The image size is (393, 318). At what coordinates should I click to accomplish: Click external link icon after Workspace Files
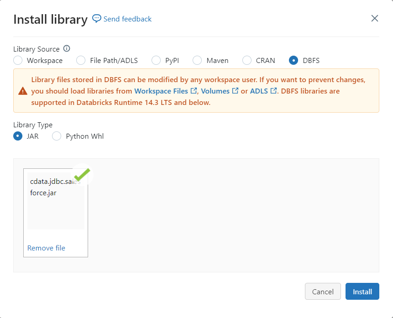[194, 91]
